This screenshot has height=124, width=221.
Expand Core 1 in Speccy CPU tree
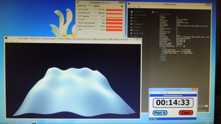[x=160, y=57]
